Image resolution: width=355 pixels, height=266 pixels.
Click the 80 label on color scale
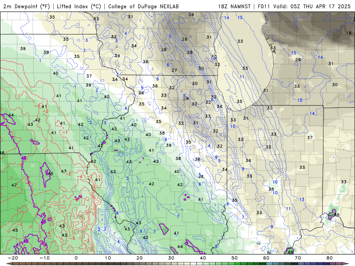click(x=330, y=258)
